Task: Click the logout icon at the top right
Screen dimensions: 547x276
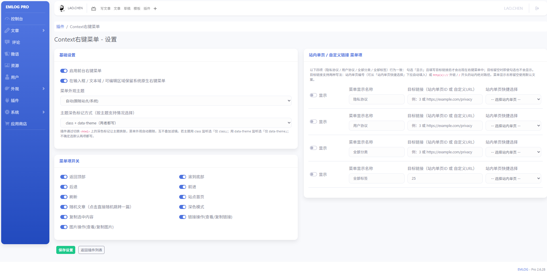Action: tap(537, 8)
